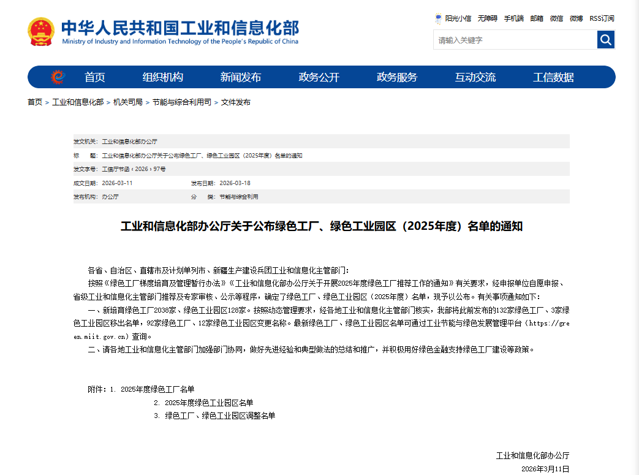
Task: Click the national emblem logo
Action: pos(41,32)
